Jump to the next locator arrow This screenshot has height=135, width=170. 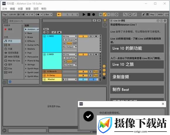point(48,32)
